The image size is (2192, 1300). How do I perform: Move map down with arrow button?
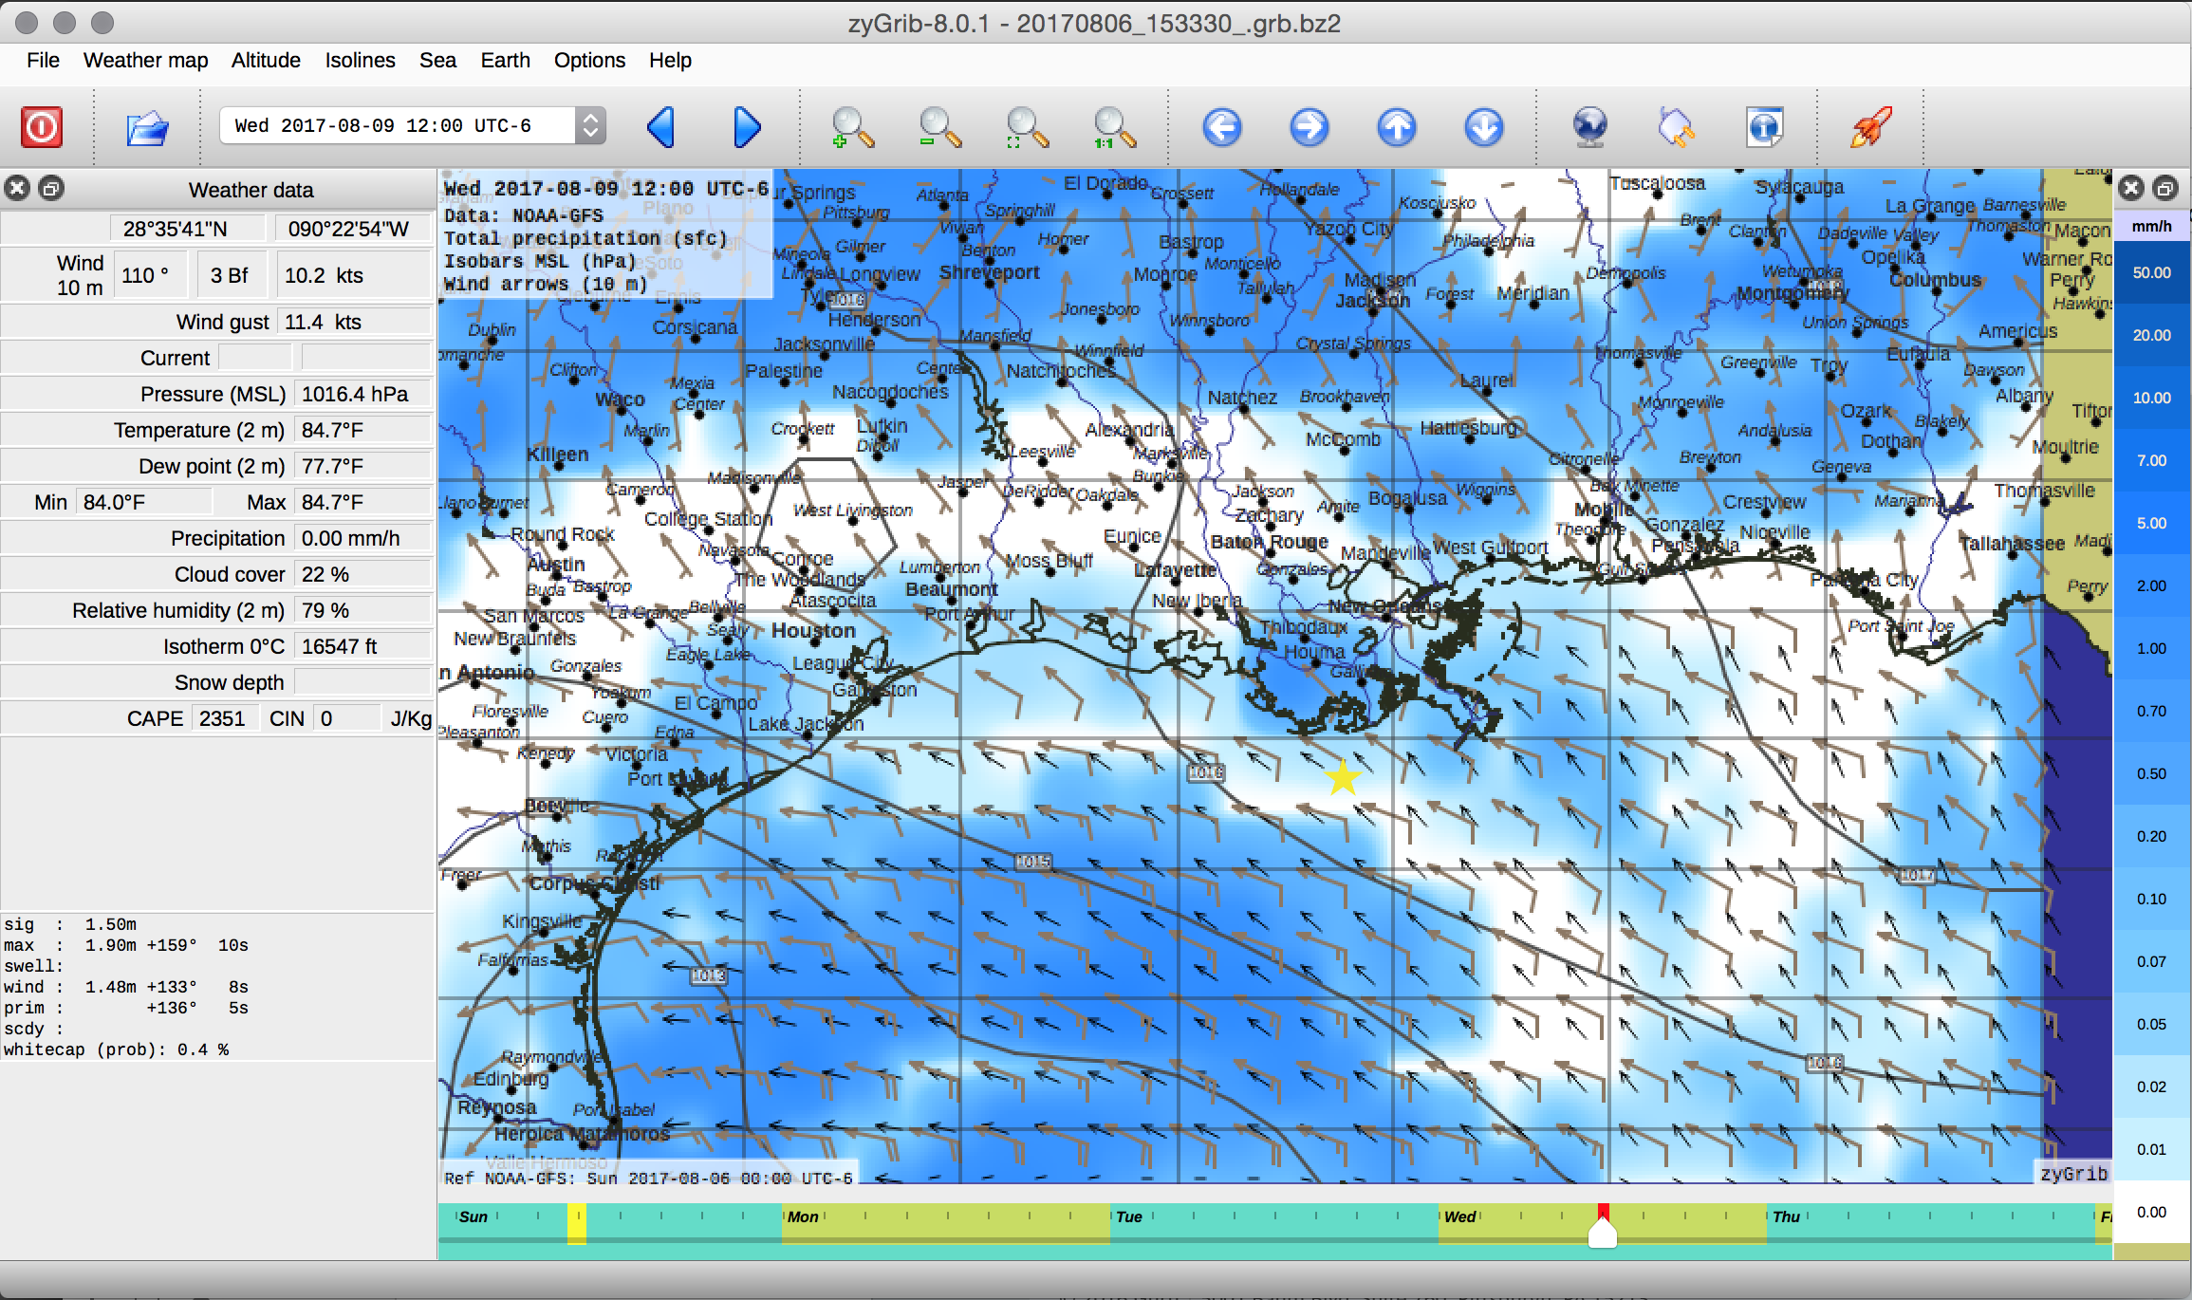point(1484,127)
